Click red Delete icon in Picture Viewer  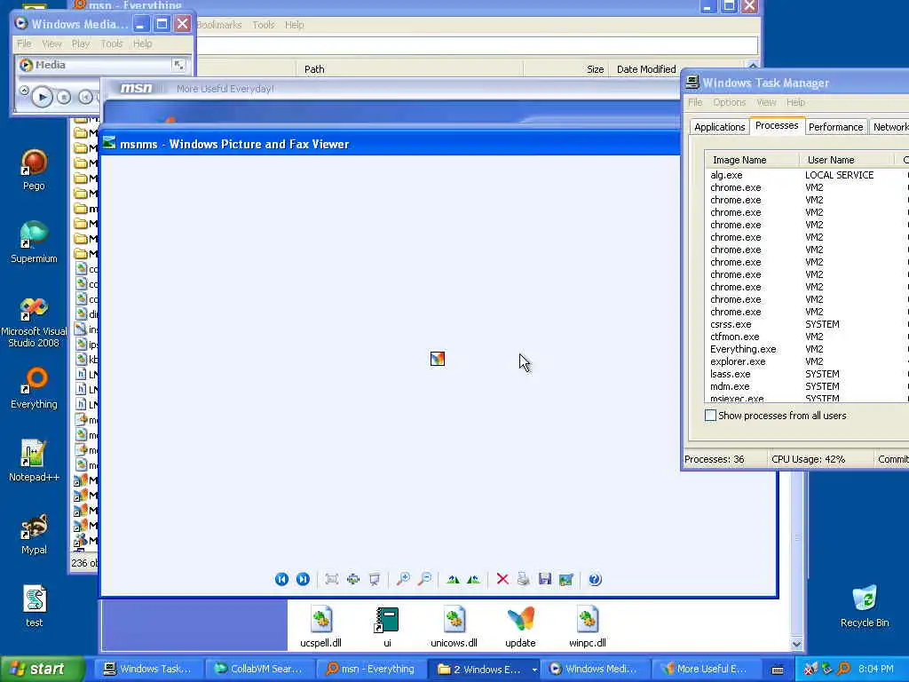click(x=502, y=579)
